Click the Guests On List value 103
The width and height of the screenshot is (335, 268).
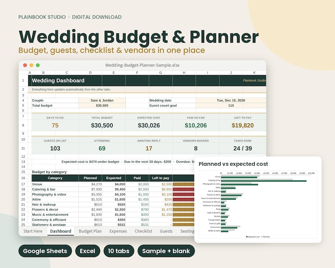(55, 148)
